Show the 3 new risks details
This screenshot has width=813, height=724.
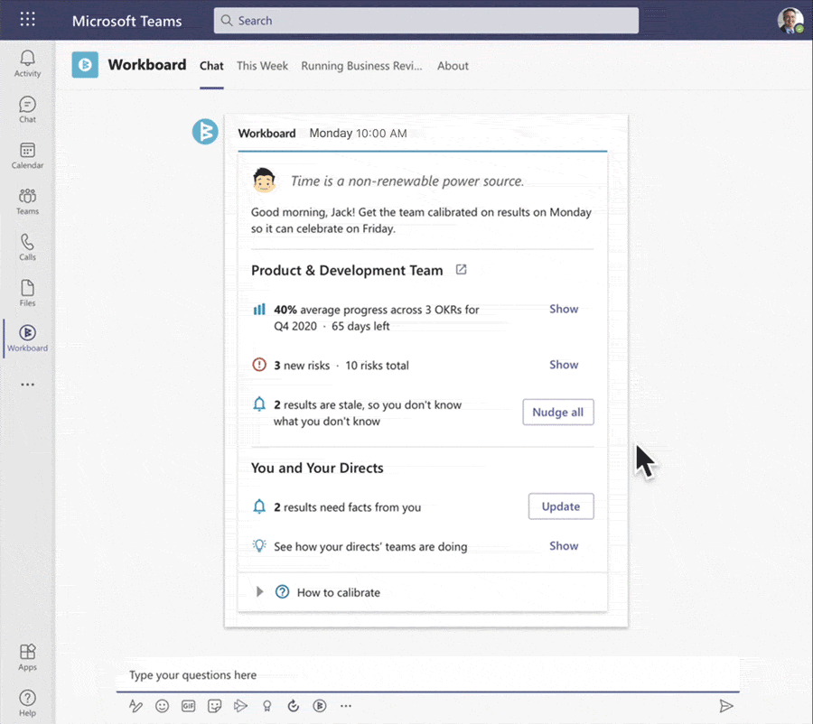point(564,365)
